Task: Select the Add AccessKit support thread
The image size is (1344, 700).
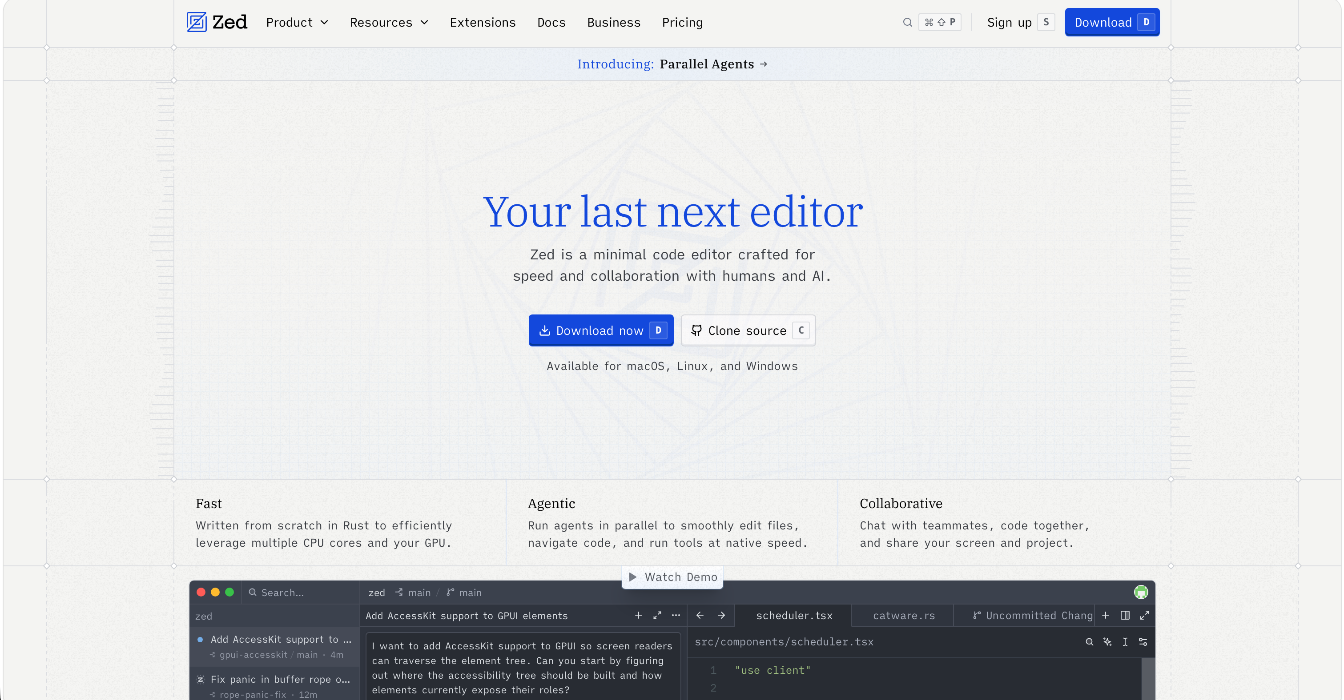Action: point(275,646)
